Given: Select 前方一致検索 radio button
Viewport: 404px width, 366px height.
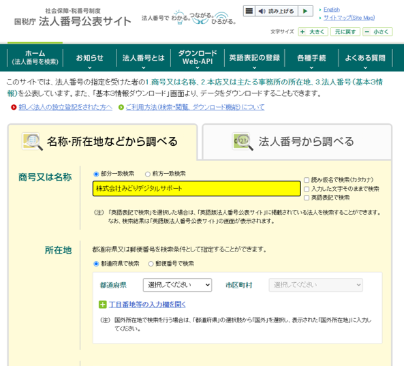Looking at the screenshot, I should [x=148, y=174].
